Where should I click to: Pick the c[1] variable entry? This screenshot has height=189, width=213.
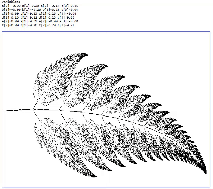[29, 13]
